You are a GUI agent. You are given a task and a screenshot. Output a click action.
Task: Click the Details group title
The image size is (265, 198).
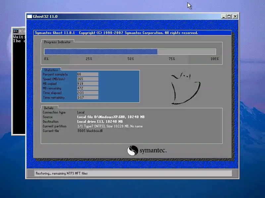pyautogui.click(x=49, y=108)
